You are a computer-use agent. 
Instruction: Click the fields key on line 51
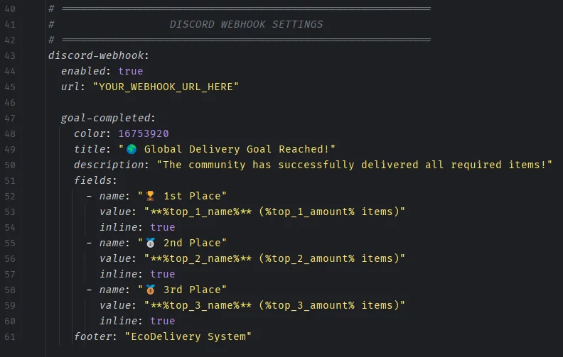coord(92,180)
